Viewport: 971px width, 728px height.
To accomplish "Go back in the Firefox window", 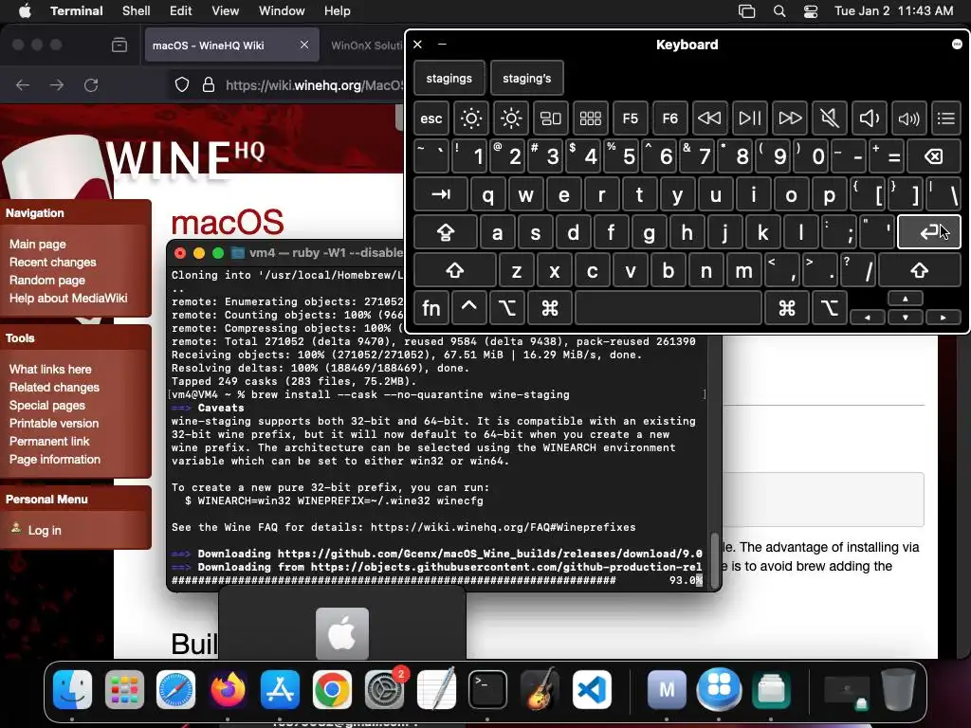I will coord(23,84).
